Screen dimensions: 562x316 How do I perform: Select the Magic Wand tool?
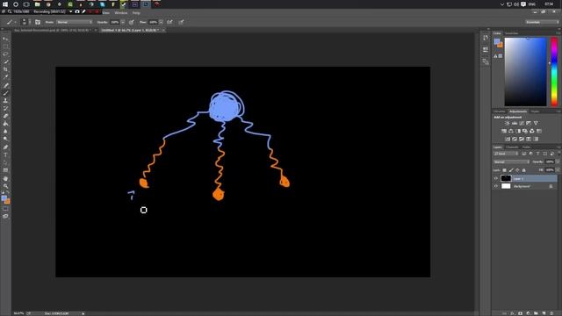pos(5,61)
